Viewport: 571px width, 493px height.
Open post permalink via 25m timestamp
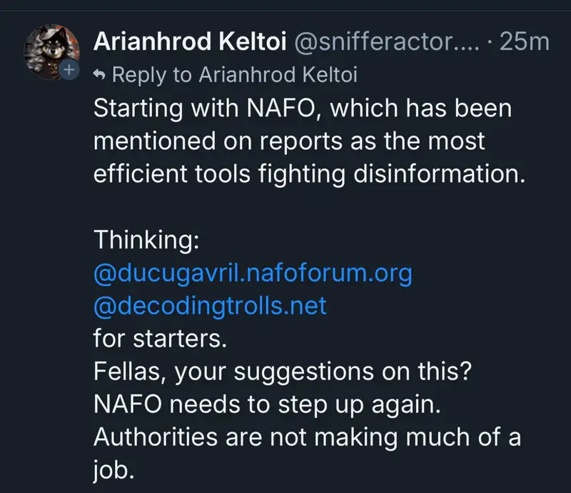525,42
